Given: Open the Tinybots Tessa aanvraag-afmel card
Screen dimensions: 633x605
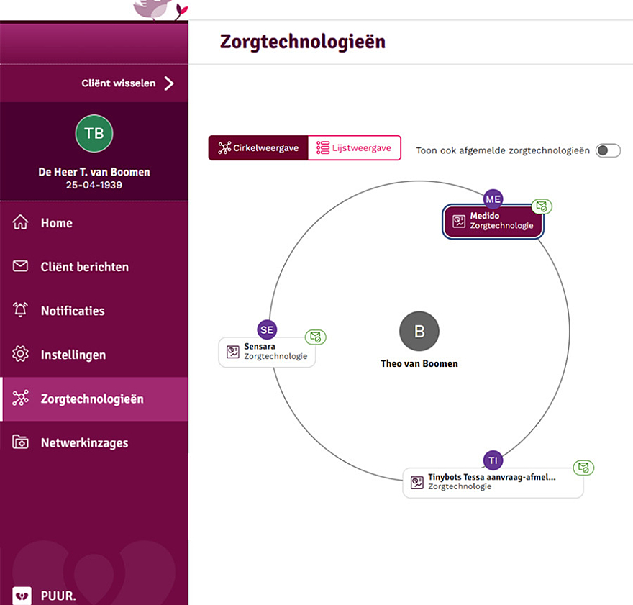Looking at the screenshot, I should click(x=493, y=482).
